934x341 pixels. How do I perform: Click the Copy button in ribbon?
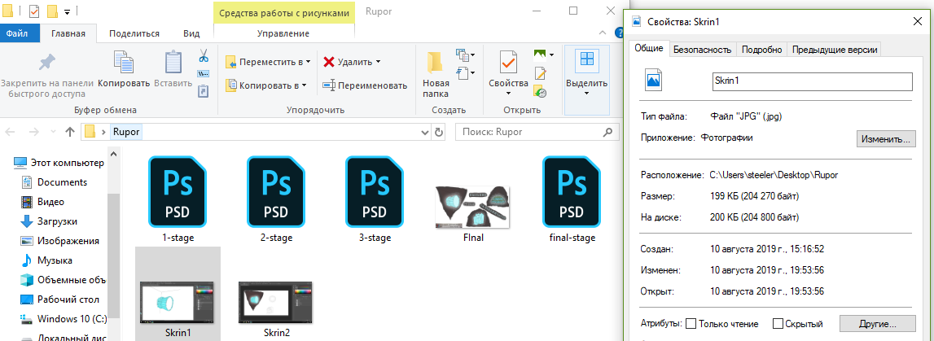pyautogui.click(x=124, y=70)
